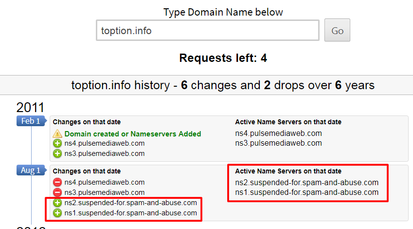Click green plus icon beside ns1.suspended-for.spam-and-abuse.com
Screen dimensions: 413x229
click(x=57, y=213)
